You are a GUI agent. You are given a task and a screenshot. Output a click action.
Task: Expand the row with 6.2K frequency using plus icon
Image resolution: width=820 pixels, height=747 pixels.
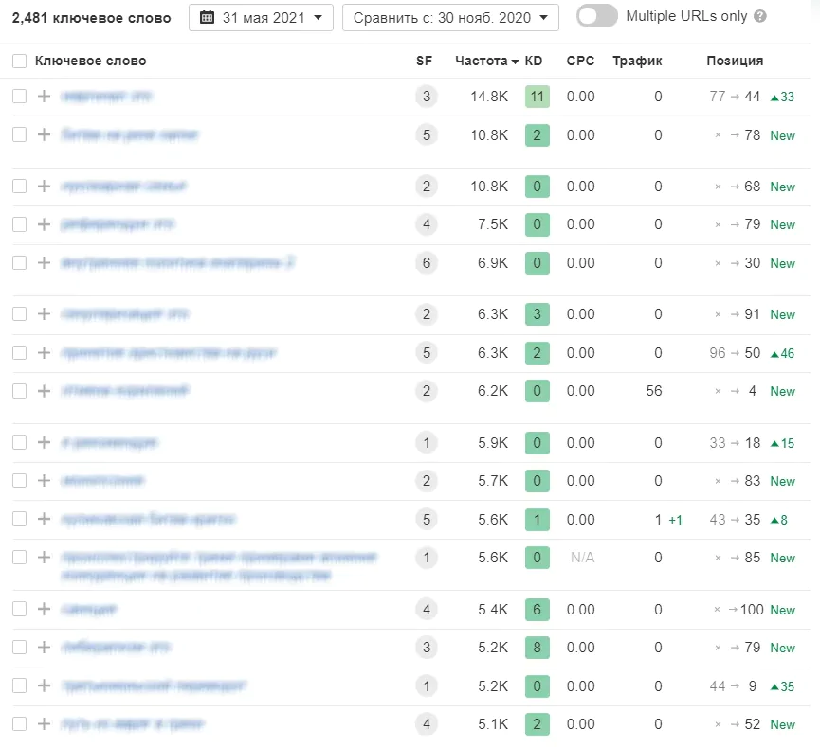point(44,391)
